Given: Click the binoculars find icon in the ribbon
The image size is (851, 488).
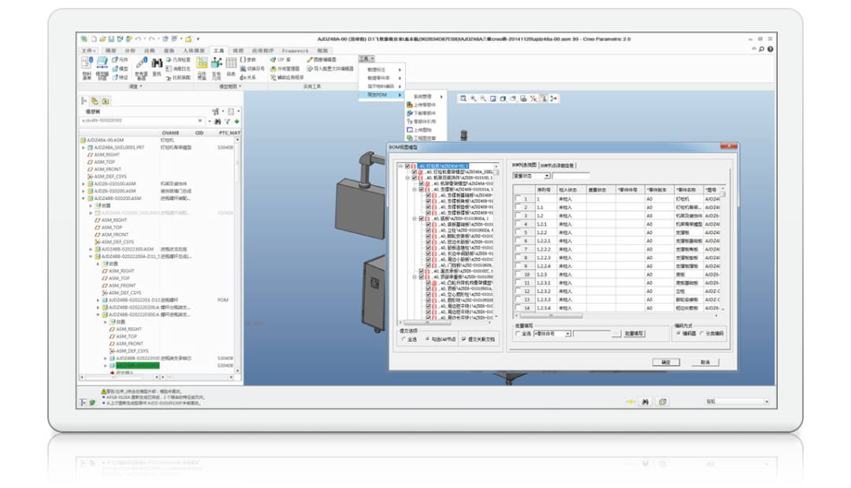Looking at the screenshot, I should point(157,61).
